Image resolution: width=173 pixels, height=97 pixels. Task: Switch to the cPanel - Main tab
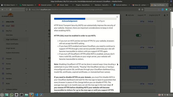pos(65,5)
